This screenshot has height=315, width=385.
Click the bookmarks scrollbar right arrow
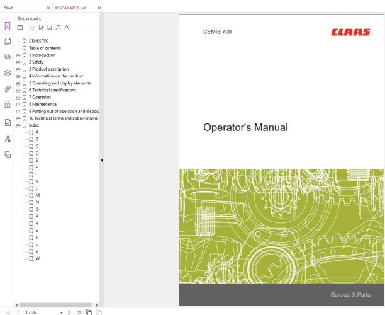point(96,305)
